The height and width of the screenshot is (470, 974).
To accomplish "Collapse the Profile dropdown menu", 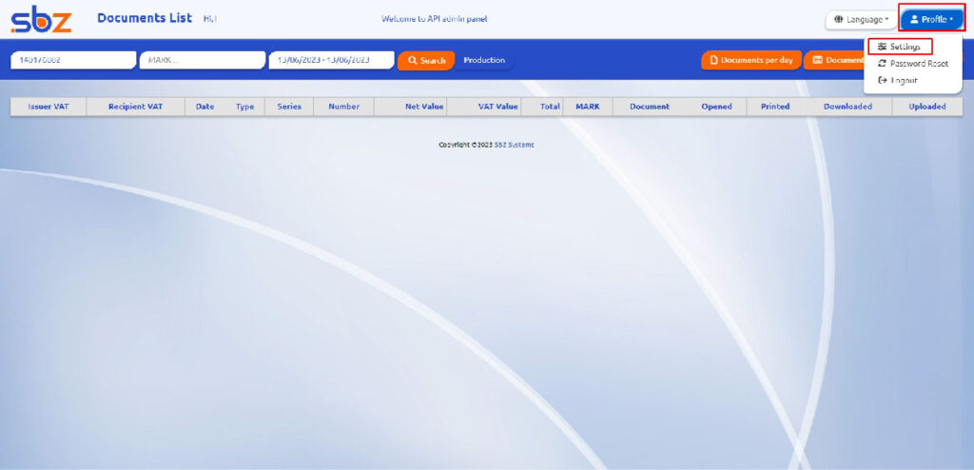I will click(931, 19).
